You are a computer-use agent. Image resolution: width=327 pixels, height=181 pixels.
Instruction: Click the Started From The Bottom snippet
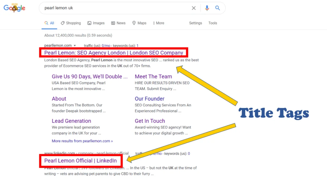[x=79, y=108]
